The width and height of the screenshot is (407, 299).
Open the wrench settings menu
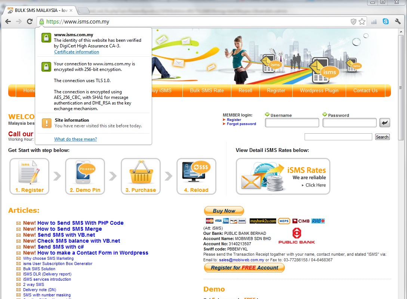point(397,22)
